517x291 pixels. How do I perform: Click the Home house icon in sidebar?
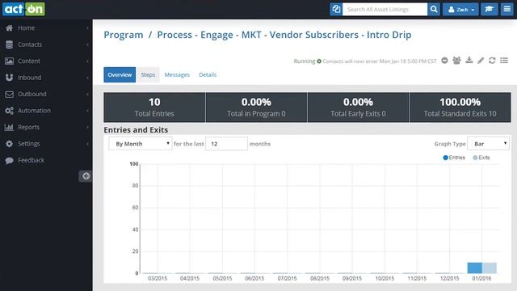(x=9, y=28)
